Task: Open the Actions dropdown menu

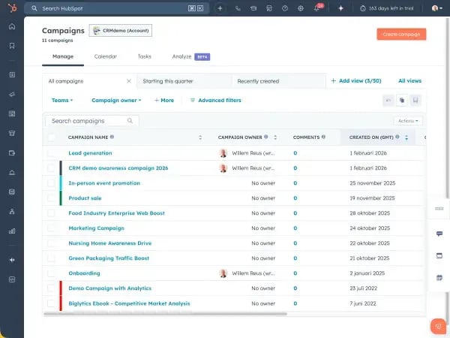Action: (x=407, y=121)
